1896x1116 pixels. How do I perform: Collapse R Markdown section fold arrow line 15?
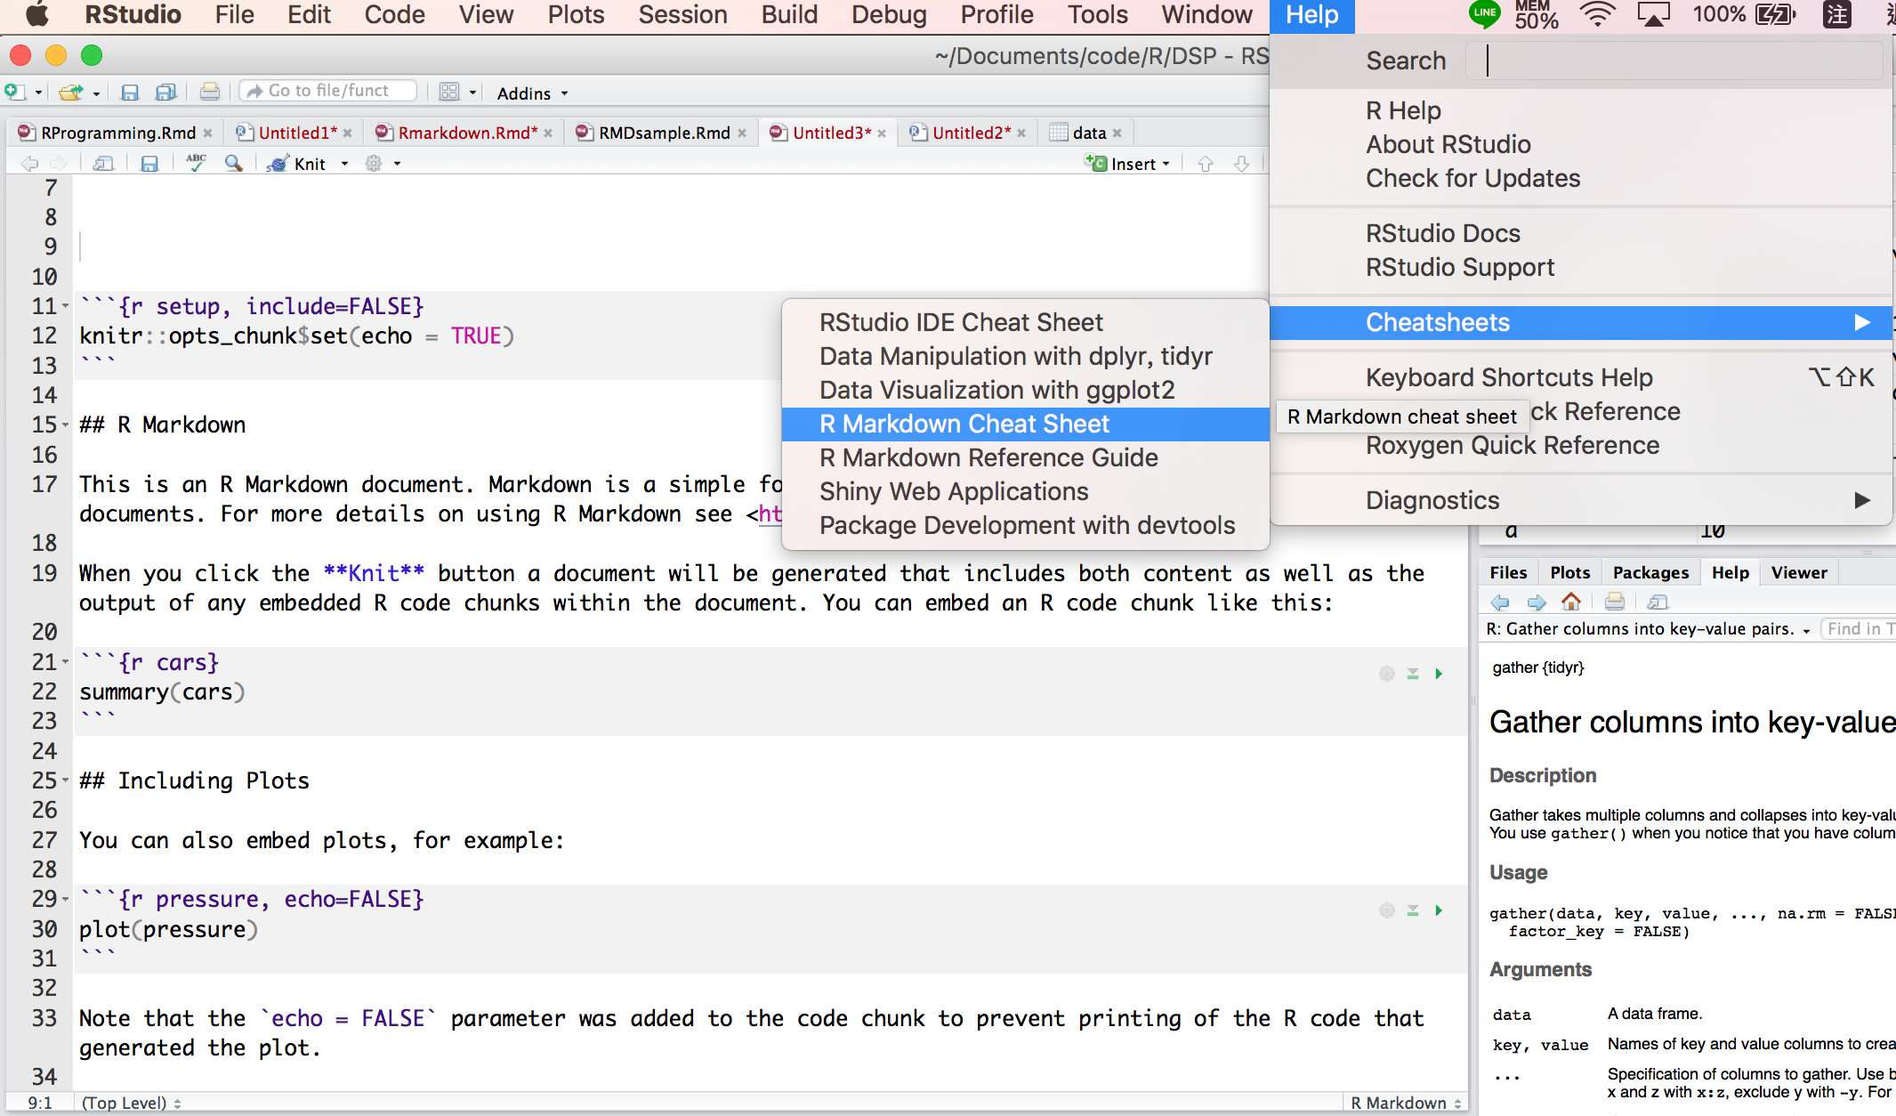point(65,425)
